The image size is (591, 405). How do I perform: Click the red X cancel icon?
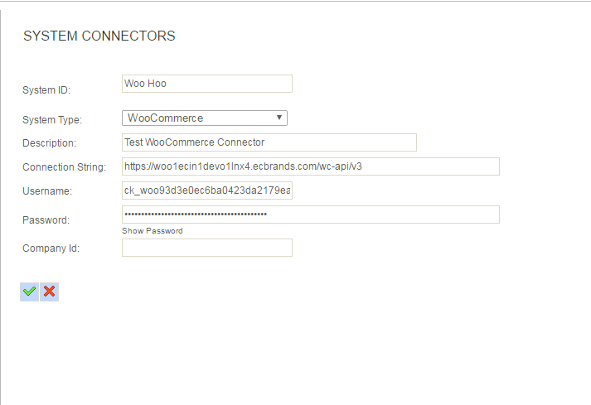coord(50,292)
